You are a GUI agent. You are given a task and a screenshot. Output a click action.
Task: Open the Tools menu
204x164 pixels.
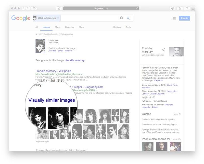click(x=128, y=27)
